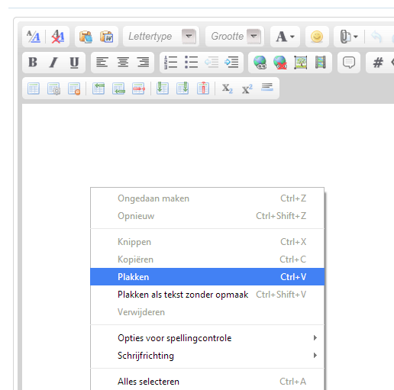Screen dimensions: 394x390
Task: Expand the attachment paperclip dropdown
Action: 349,37
